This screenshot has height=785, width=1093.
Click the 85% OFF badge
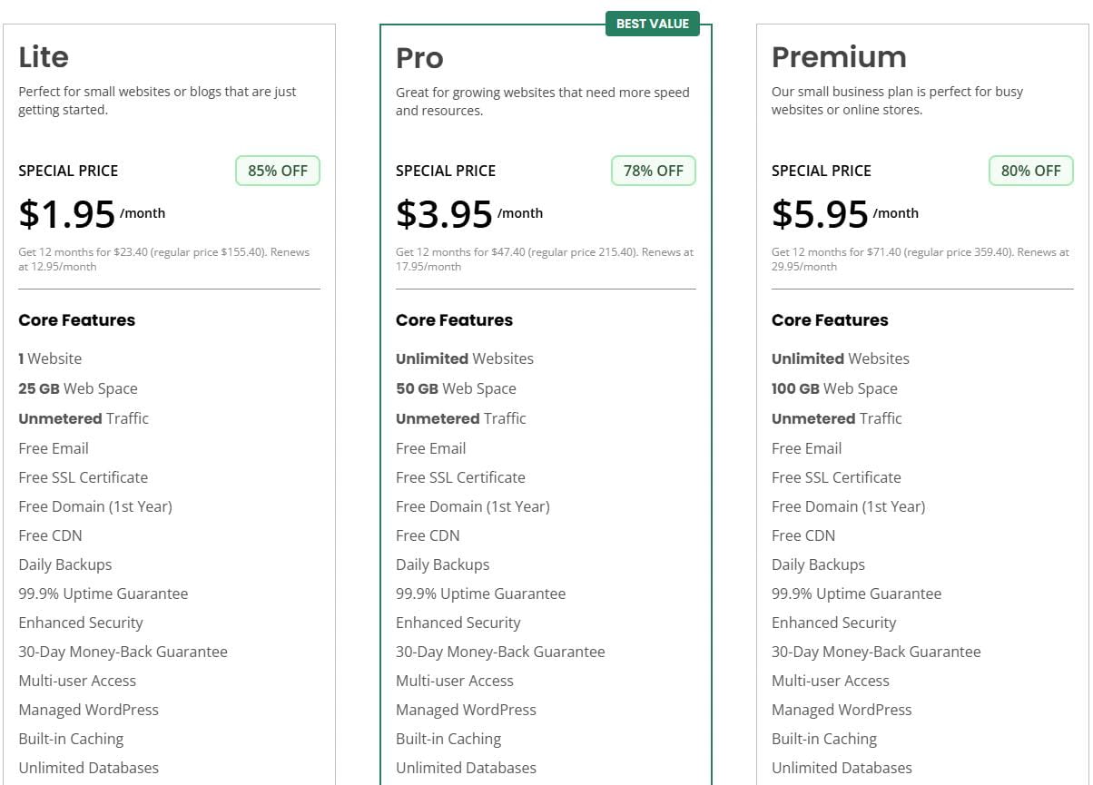pos(278,171)
